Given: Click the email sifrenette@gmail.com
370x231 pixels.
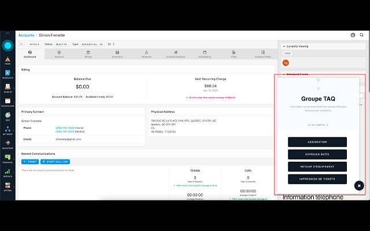Looking at the screenshot, I should tap(68, 139).
